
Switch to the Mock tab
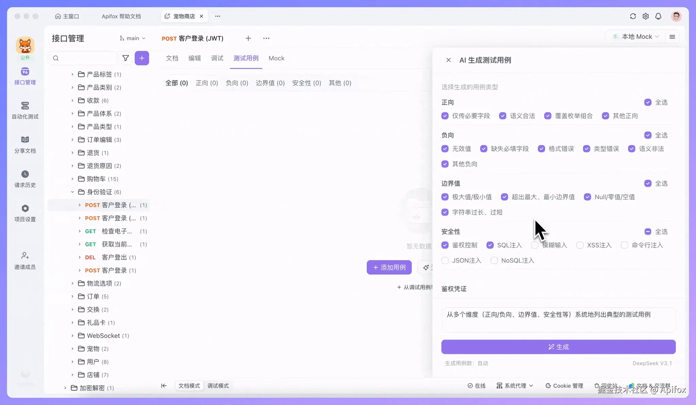(x=276, y=58)
